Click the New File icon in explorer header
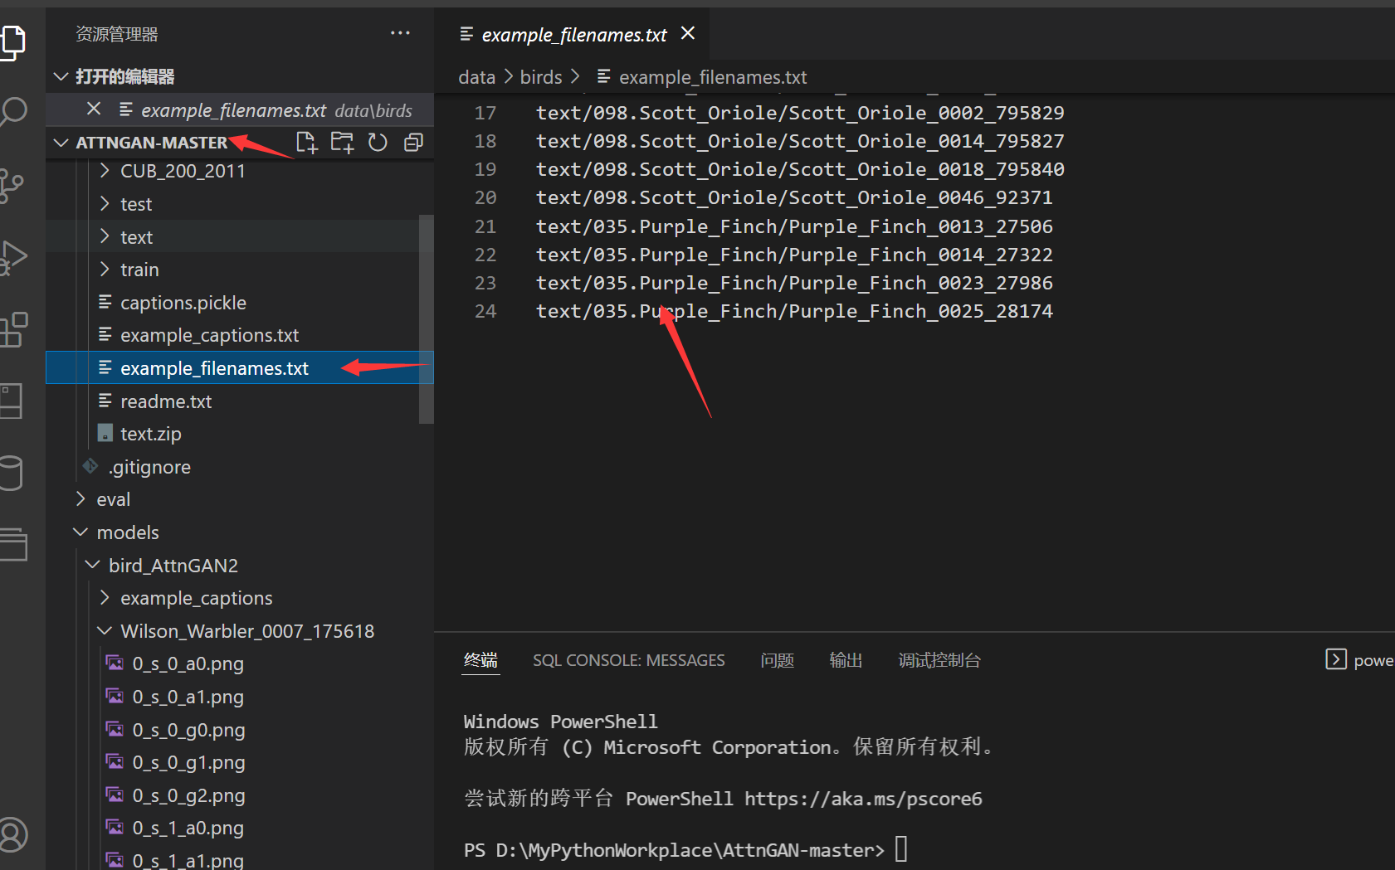Viewport: 1395px width, 870px height. tap(307, 143)
